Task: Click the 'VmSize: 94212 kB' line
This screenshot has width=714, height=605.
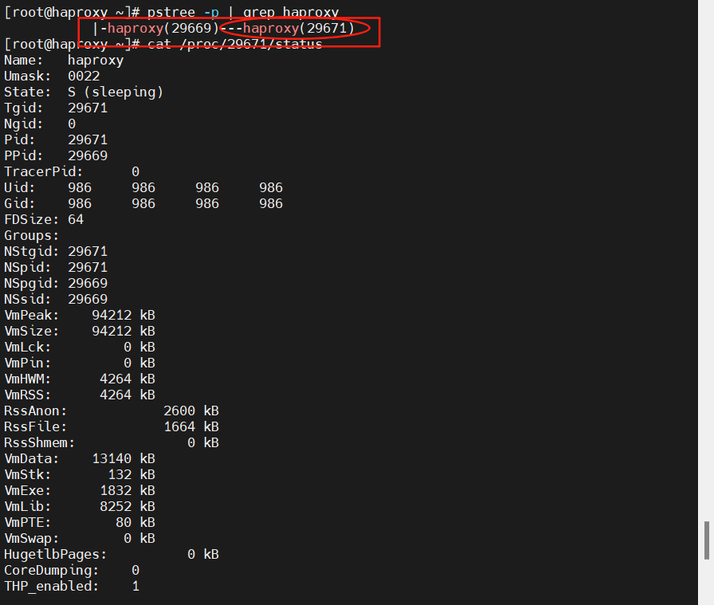Action: pyautogui.click(x=80, y=332)
